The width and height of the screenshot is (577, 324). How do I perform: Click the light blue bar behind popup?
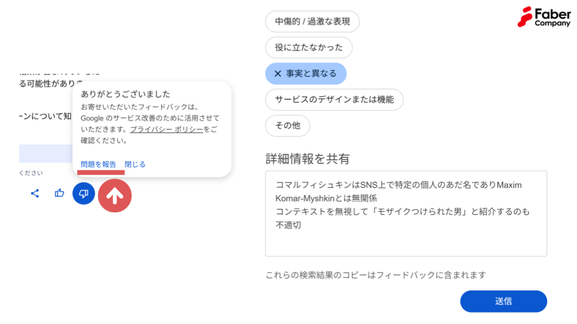click(x=46, y=154)
